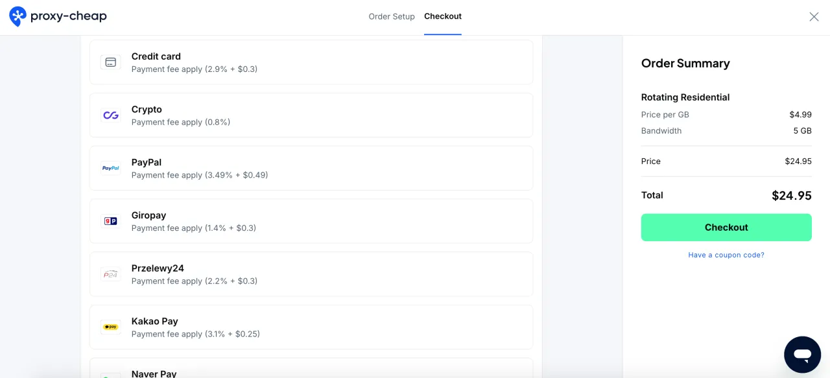Image resolution: width=830 pixels, height=378 pixels.
Task: Open the live chat bubble
Action: click(802, 355)
